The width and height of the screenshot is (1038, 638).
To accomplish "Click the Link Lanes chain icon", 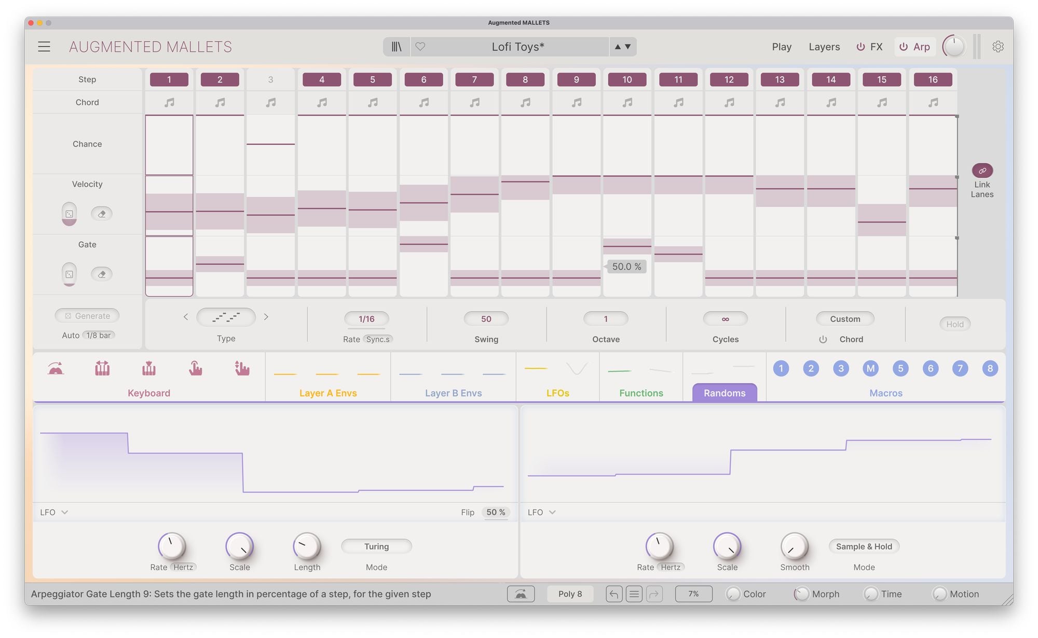I will 982,171.
